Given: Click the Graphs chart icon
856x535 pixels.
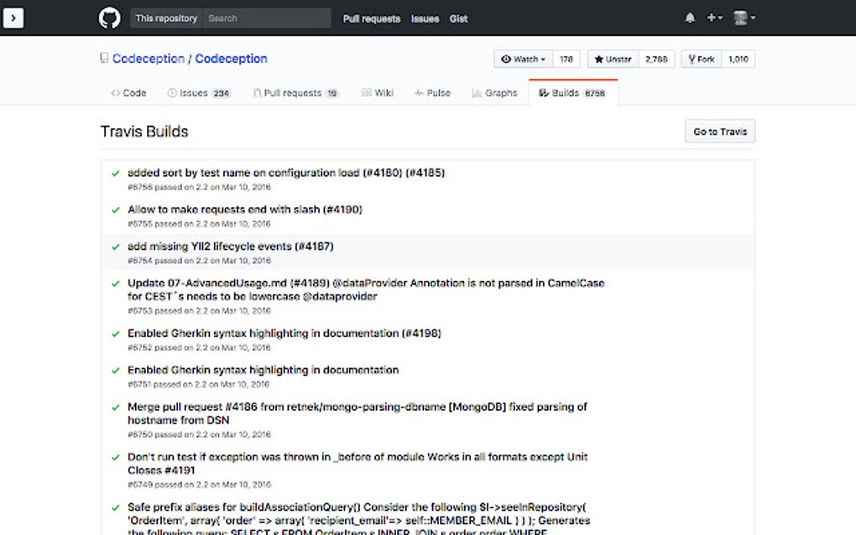Looking at the screenshot, I should click(476, 92).
